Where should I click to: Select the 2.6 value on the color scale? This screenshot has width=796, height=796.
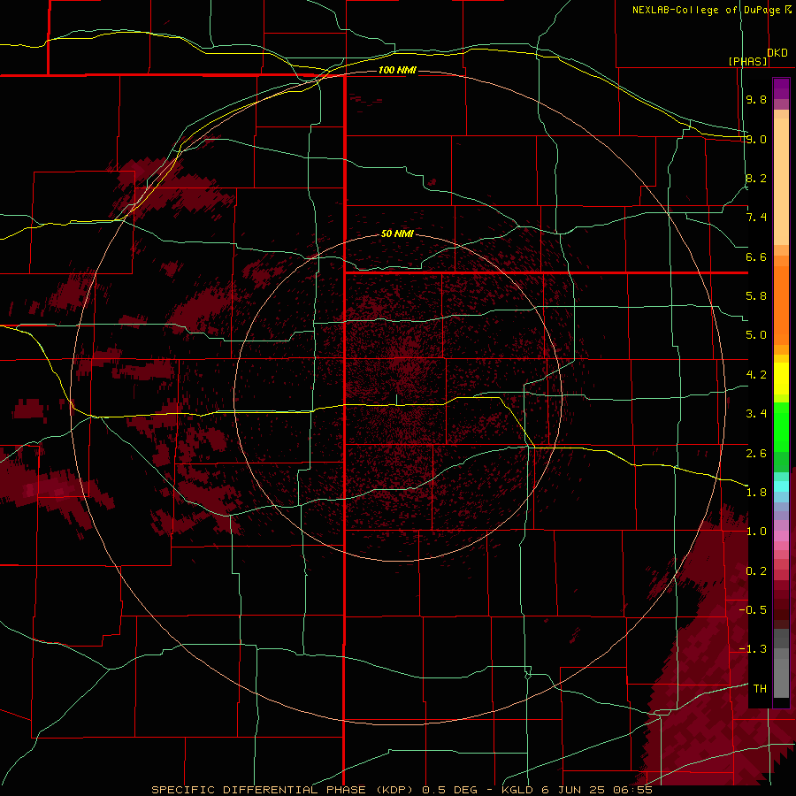756,454
